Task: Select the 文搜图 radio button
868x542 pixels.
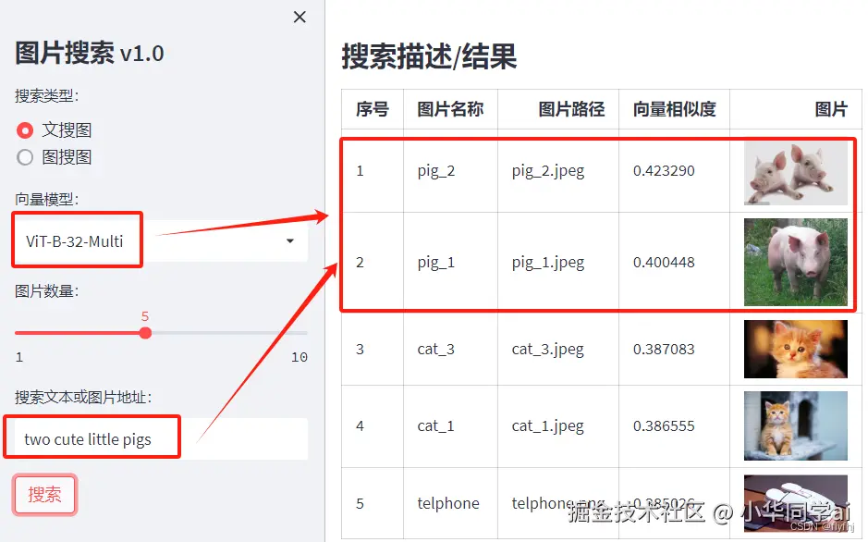Action: [26, 129]
